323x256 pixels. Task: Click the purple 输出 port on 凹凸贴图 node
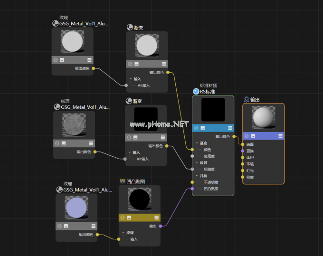161,226
